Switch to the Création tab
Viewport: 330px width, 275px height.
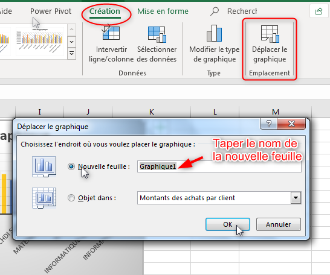[105, 11]
